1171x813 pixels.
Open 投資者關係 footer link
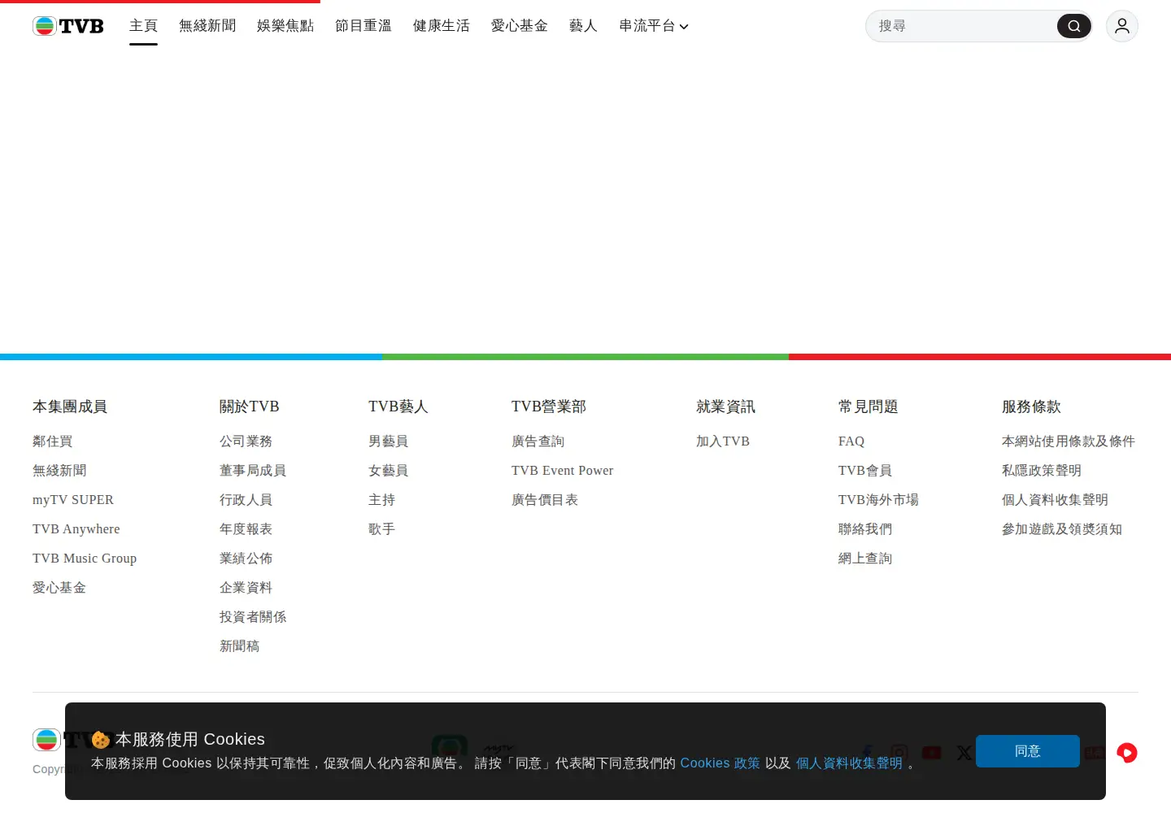[253, 617]
